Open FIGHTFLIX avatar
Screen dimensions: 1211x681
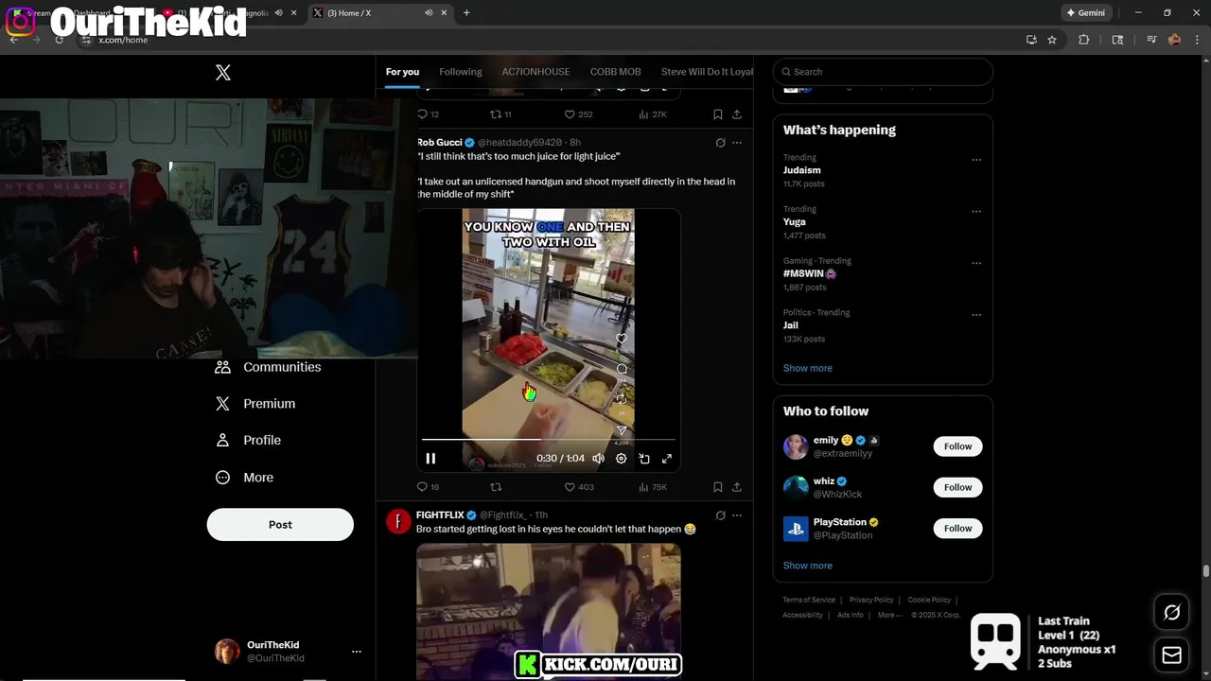398,521
